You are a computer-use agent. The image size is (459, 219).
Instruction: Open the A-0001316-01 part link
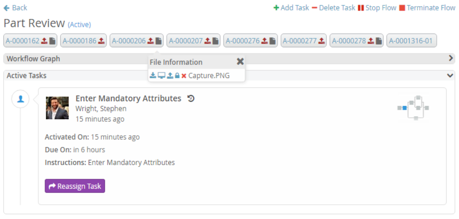tap(411, 41)
